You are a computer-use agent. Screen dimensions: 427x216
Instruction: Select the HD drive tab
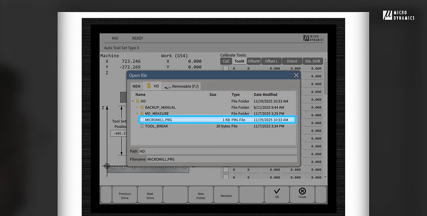[153, 86]
